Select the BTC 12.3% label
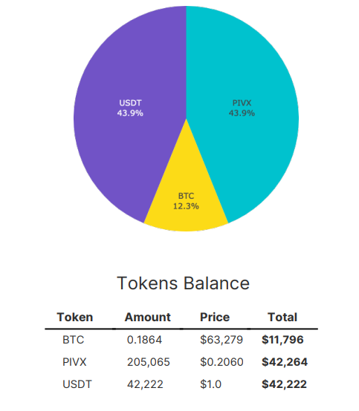 point(186,201)
